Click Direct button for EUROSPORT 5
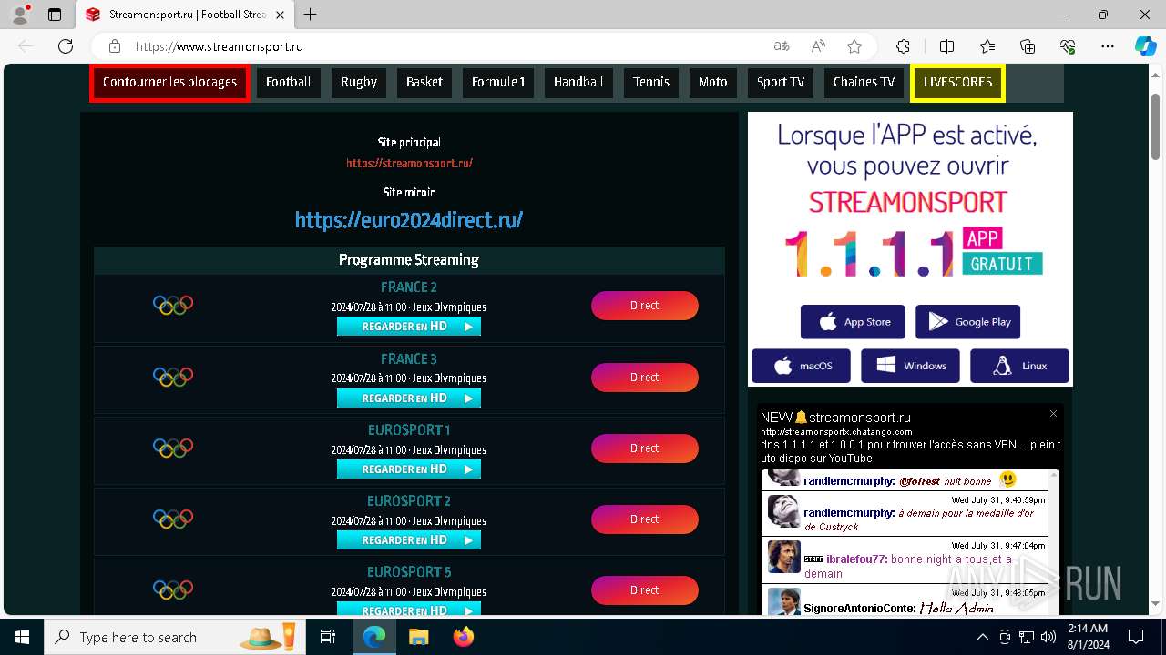1166x655 pixels. [x=645, y=590]
